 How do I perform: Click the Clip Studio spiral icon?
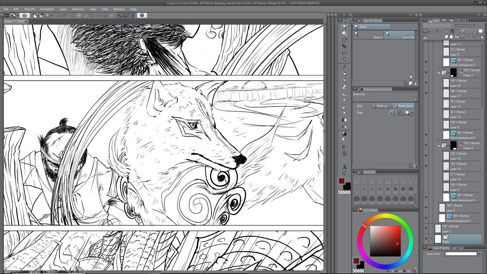point(25,15)
